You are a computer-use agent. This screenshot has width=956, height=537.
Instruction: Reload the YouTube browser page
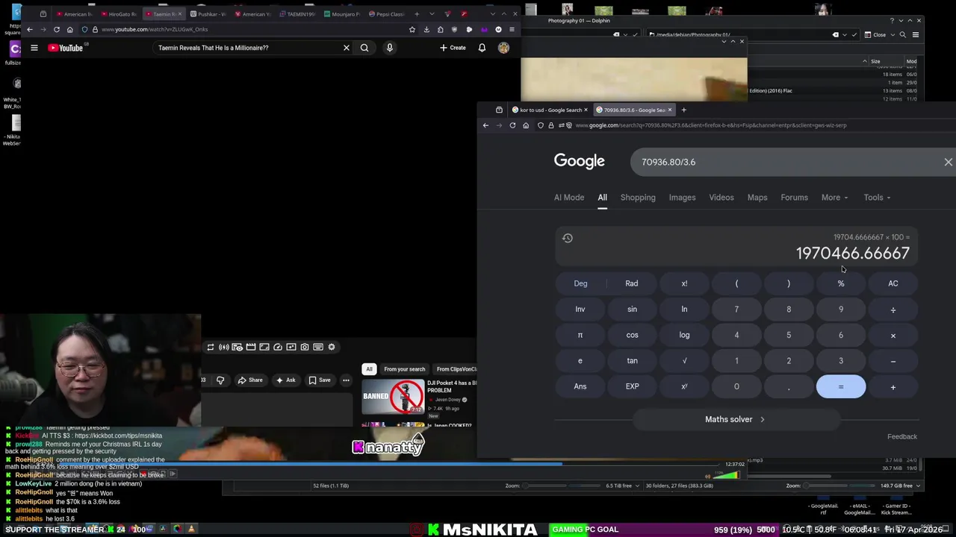pyautogui.click(x=56, y=29)
